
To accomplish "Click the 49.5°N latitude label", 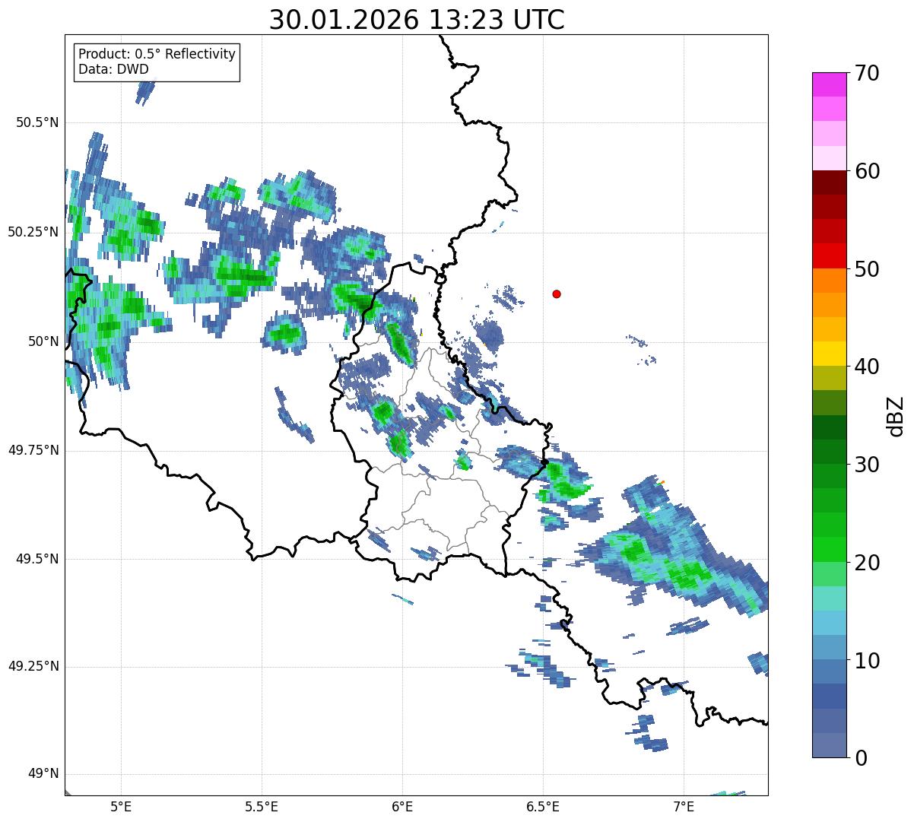I will 37,559.
